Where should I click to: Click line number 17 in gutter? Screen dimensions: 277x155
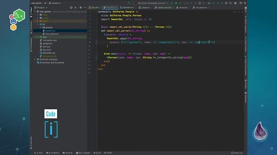click(x=89, y=73)
